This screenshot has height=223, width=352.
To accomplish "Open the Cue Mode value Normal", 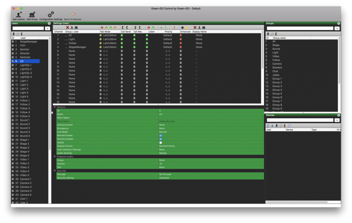I will (x=163, y=132).
